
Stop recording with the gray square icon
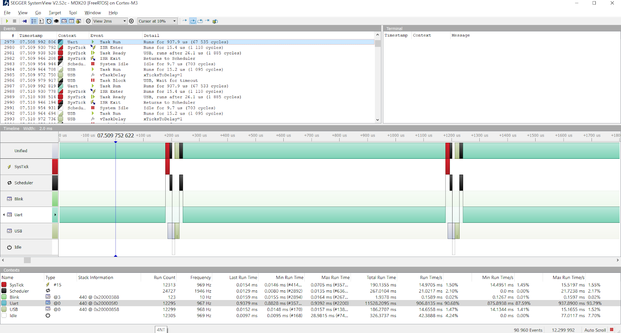coord(15,21)
